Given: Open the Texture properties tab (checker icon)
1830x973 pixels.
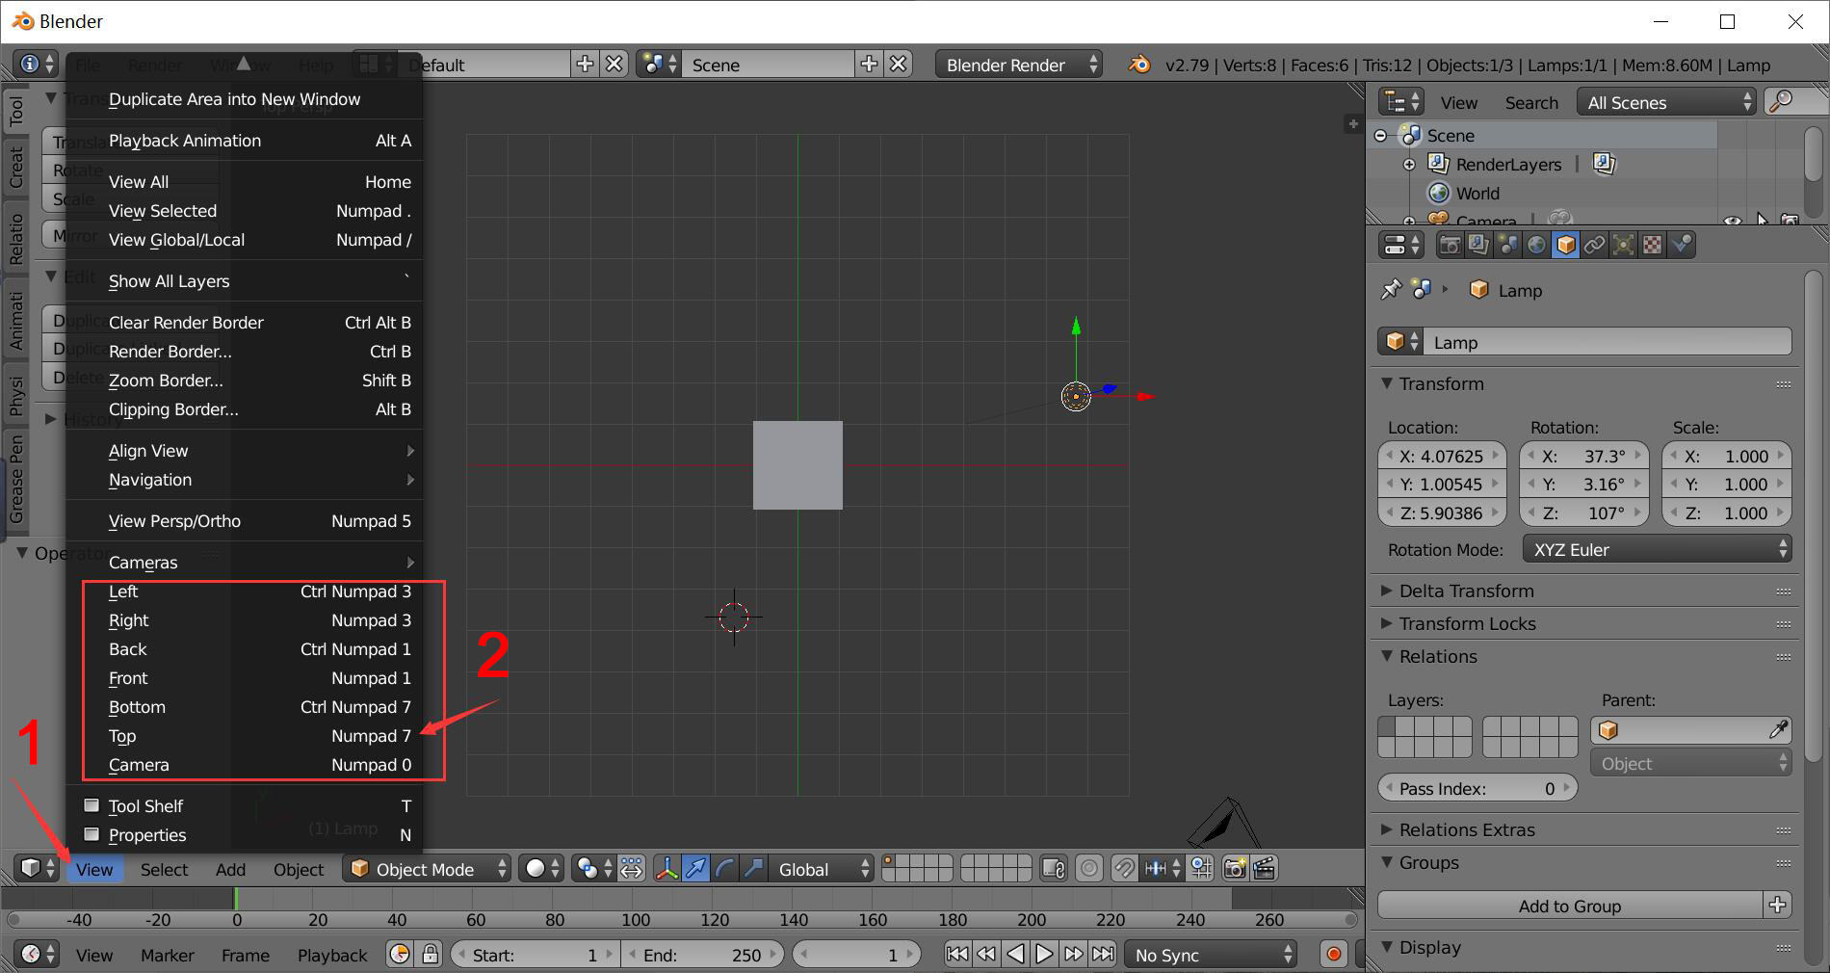Looking at the screenshot, I should point(1653,245).
